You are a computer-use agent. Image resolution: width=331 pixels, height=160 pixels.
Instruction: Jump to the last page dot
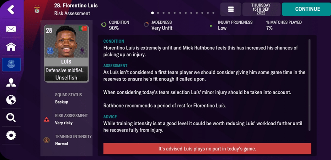213,13
